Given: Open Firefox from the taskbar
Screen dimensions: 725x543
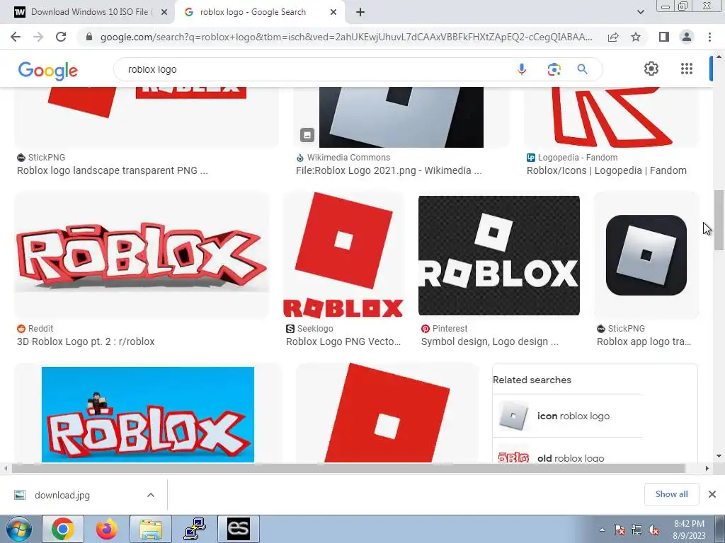Looking at the screenshot, I should [106, 529].
